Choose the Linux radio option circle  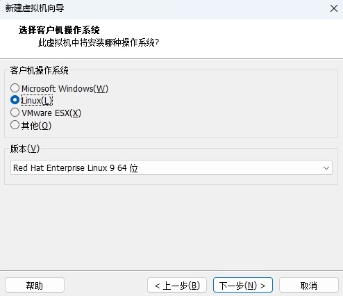coord(15,100)
